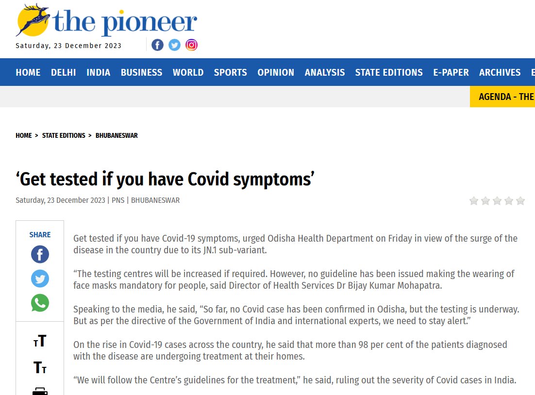This screenshot has width=535, height=395.
Task: Share article via WhatsApp
Action: pyautogui.click(x=40, y=303)
